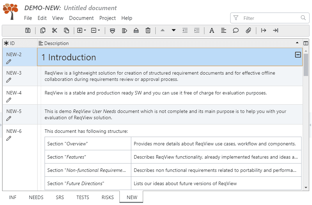Click the Copy icon in toolbar
The width and height of the screenshot is (312, 205).
tap(42, 31)
